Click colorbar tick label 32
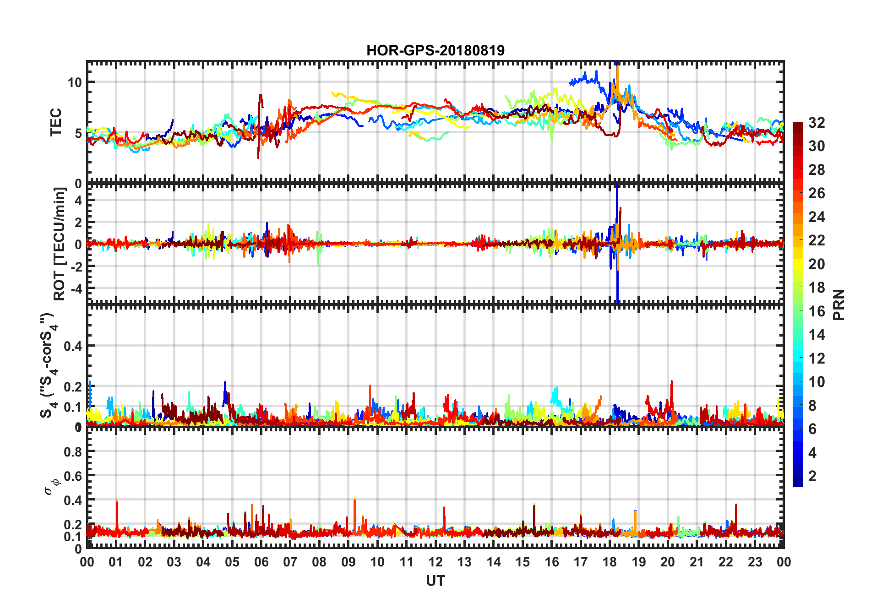The width and height of the screenshot is (871, 609). click(817, 123)
